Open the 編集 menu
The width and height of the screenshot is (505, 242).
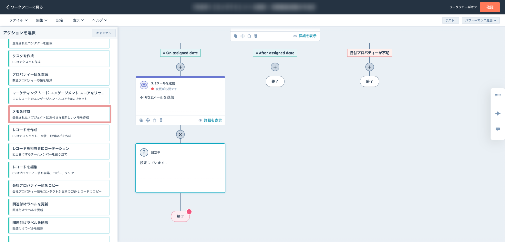click(42, 20)
